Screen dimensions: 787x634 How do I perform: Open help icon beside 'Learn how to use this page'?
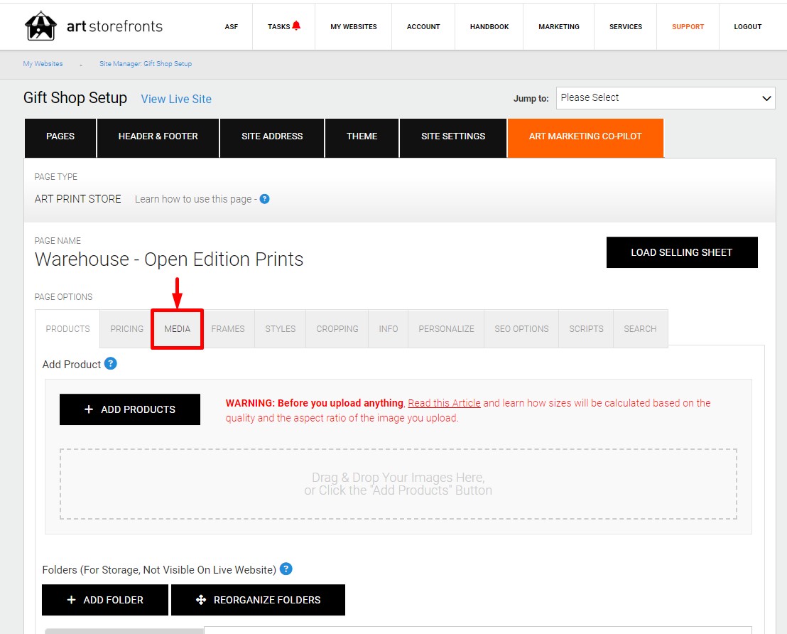(264, 199)
